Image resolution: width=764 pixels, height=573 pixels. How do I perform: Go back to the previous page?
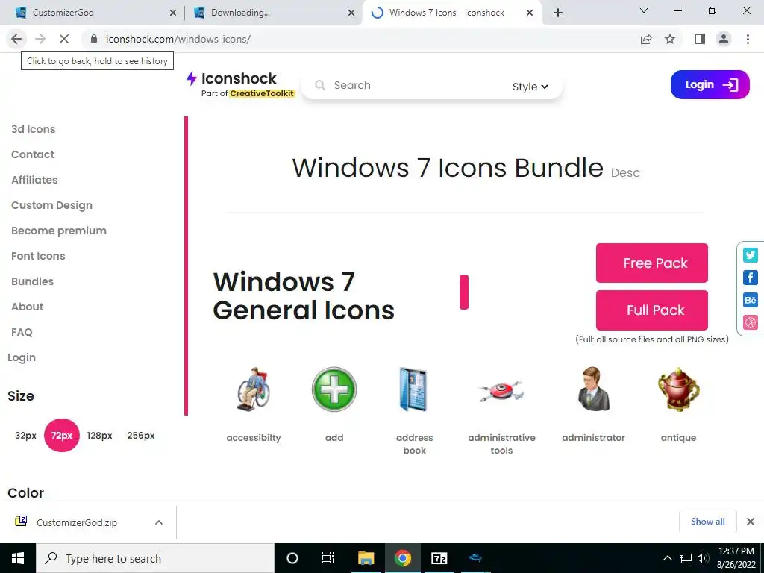click(x=16, y=39)
